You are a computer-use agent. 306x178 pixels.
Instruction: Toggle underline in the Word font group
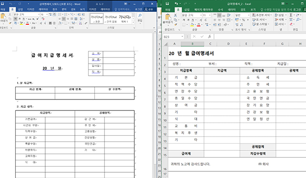pyautogui.click(x=24, y=19)
